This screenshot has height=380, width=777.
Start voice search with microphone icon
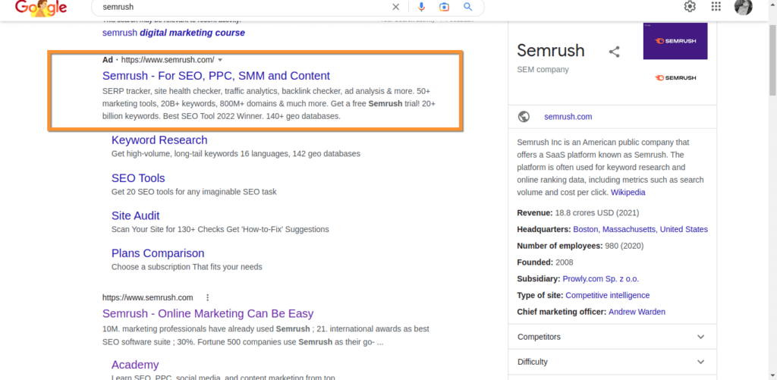[421, 7]
